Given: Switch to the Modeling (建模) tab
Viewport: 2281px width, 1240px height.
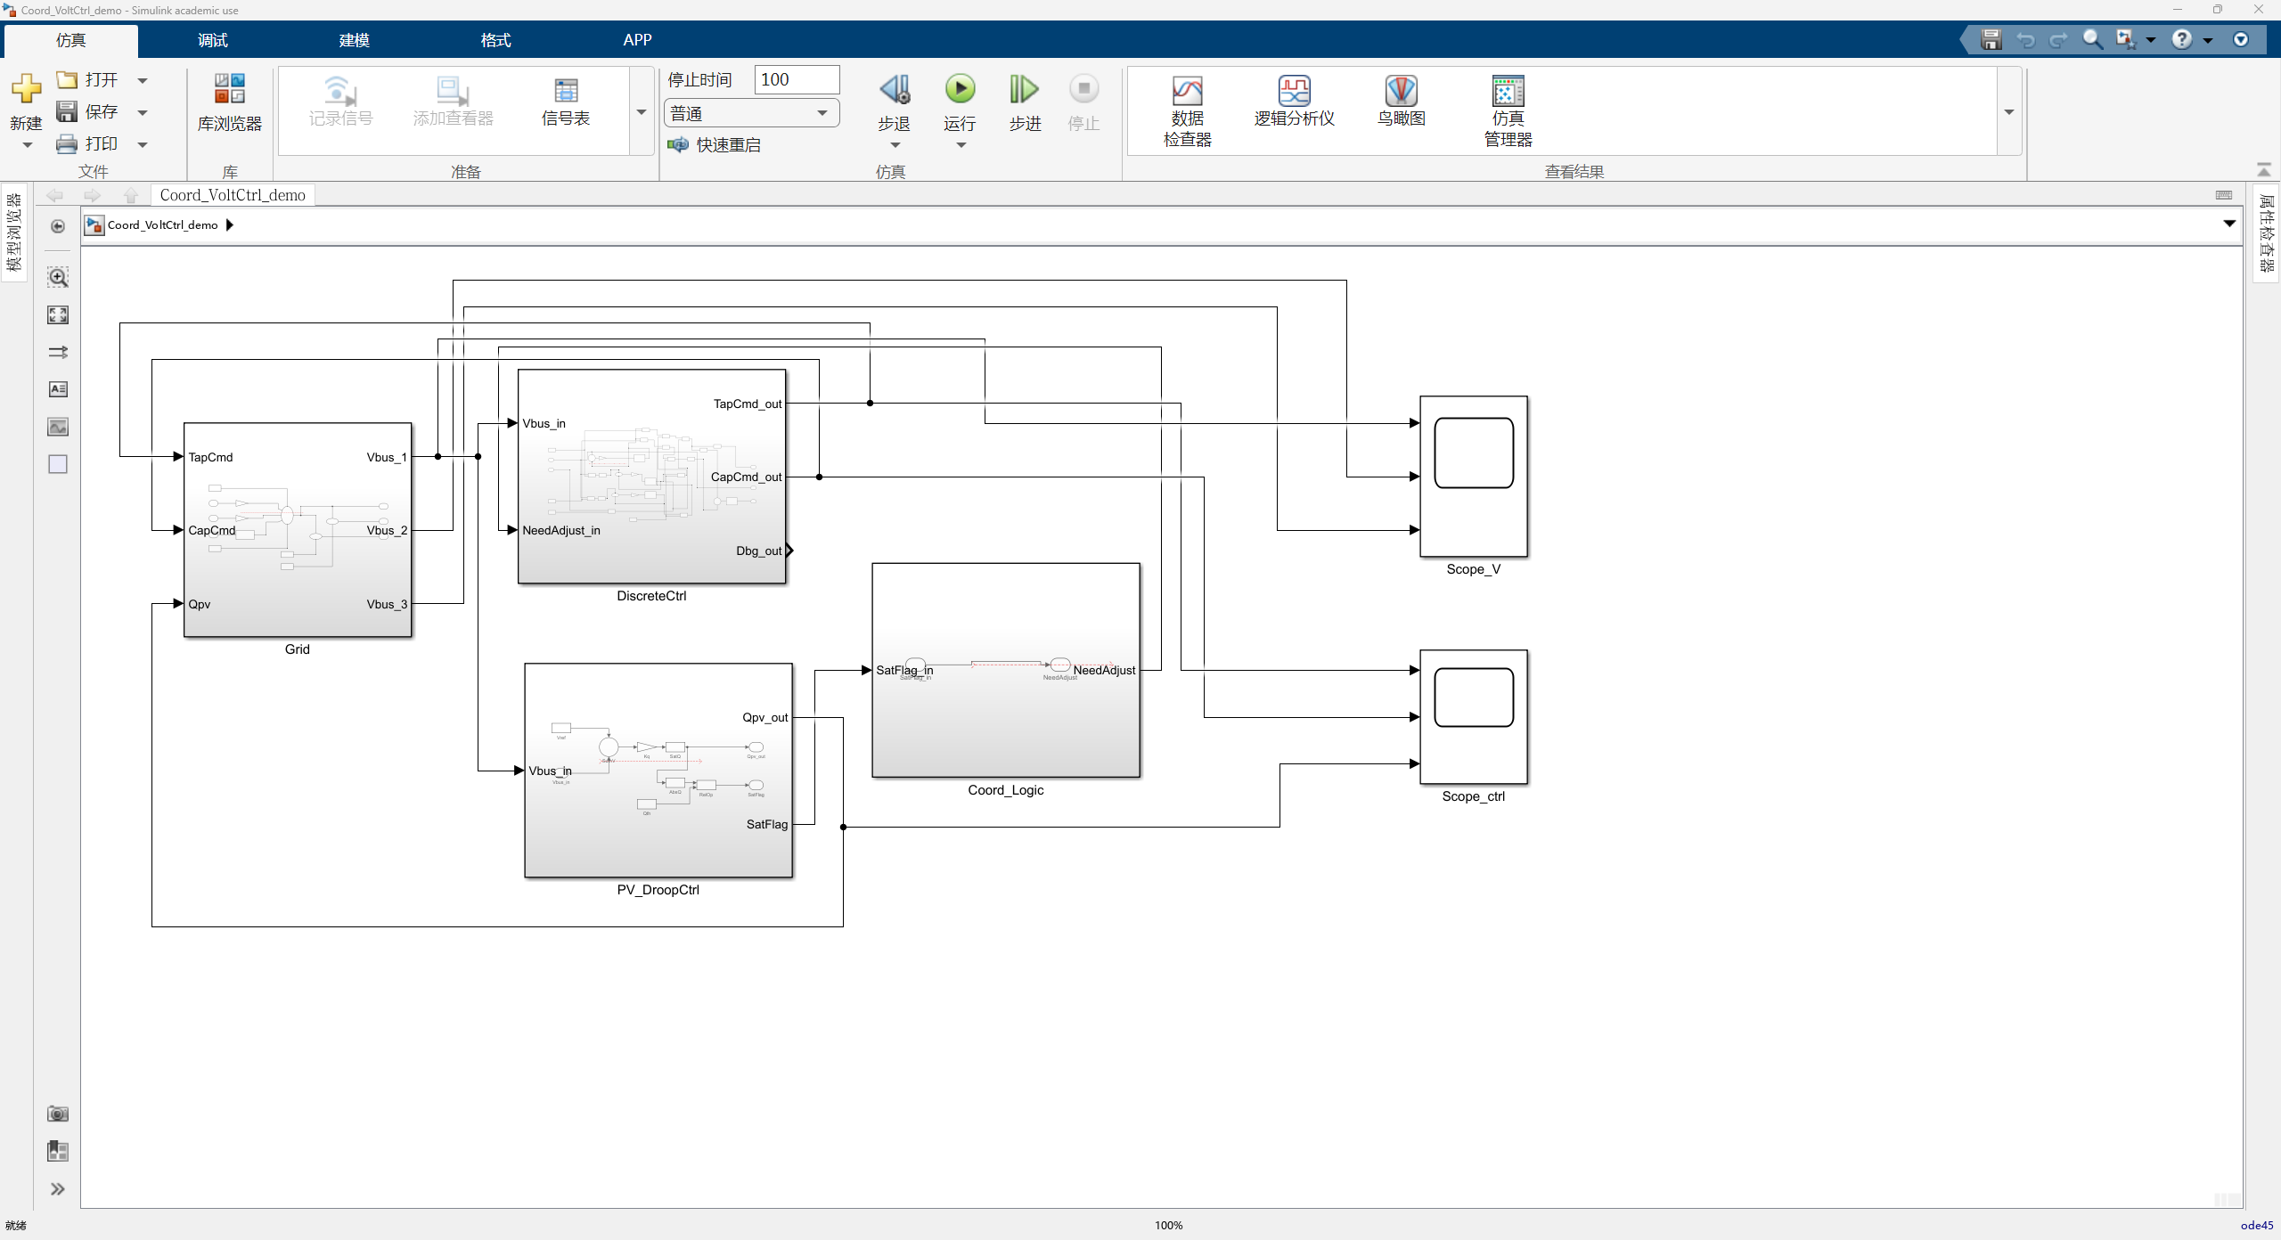Looking at the screenshot, I should [x=354, y=40].
